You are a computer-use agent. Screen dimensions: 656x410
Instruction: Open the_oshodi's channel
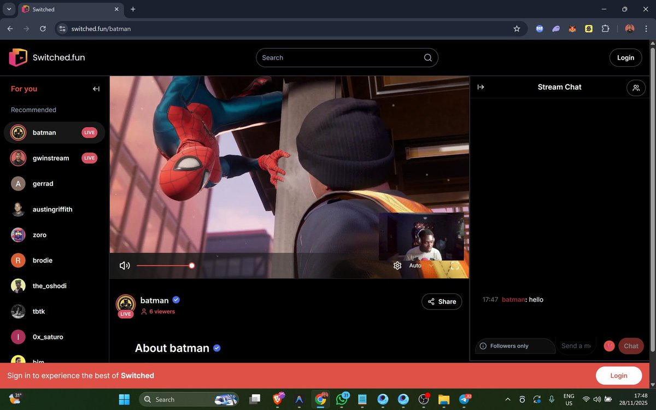click(x=54, y=286)
